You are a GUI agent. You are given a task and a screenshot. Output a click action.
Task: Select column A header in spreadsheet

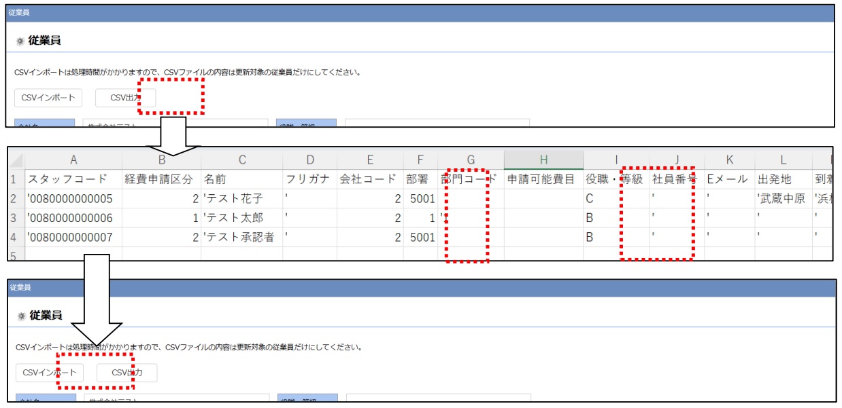73,160
